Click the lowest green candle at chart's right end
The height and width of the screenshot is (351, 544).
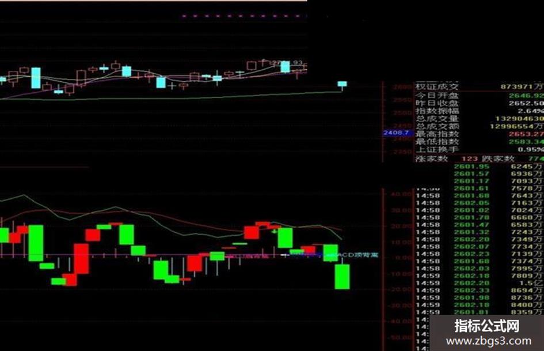(342, 277)
